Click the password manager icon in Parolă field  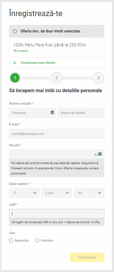[x=100, y=154]
